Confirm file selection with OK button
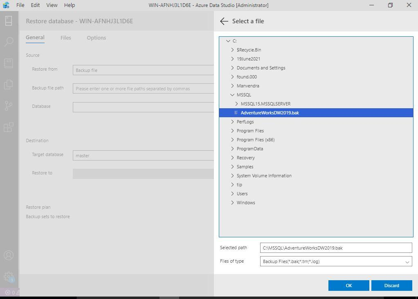Viewport: 418px width, 299px height. 349,286
